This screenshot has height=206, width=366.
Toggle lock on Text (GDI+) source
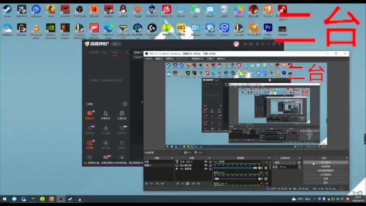tap(210, 162)
